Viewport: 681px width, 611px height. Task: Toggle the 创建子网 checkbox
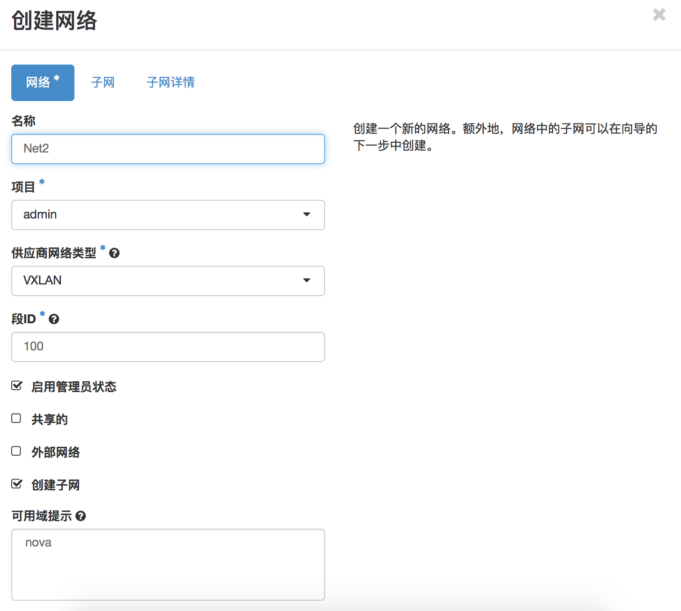tap(17, 484)
